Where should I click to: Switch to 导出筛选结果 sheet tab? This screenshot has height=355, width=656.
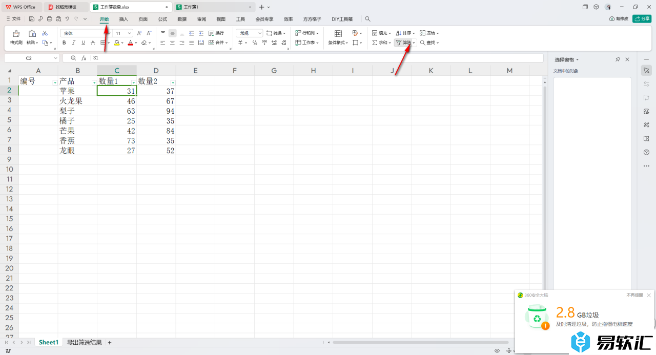[x=84, y=342]
